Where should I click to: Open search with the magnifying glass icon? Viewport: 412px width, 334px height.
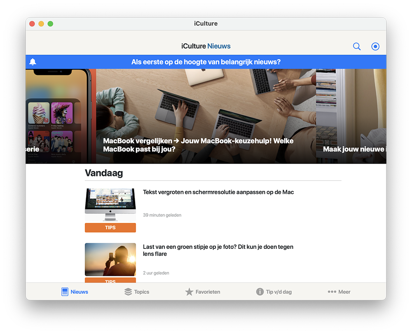[356, 46]
